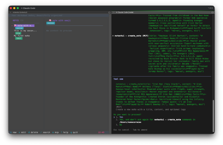Click the /Users/nunocoracao path text

click(130, 122)
